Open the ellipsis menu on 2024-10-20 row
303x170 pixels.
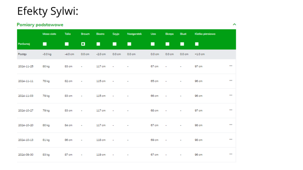(231, 125)
